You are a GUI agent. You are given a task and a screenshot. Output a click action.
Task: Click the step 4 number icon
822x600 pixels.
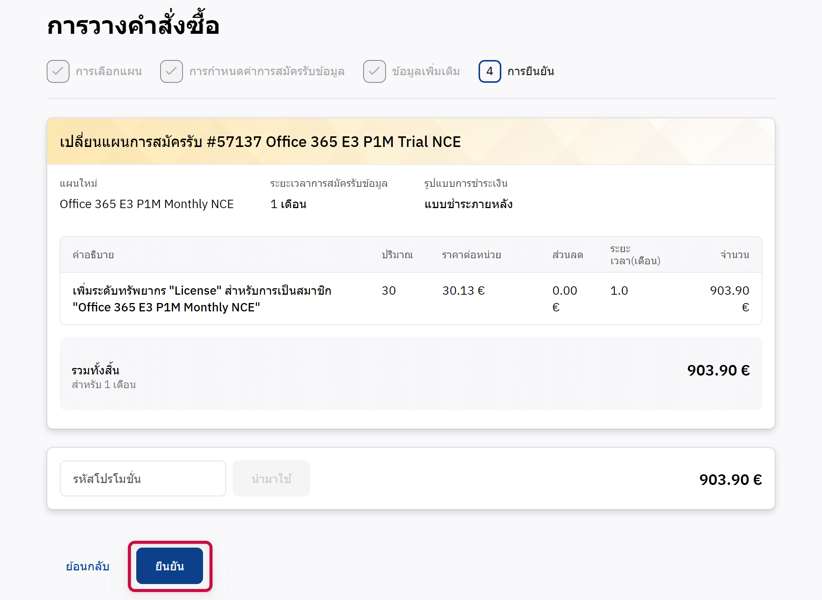pos(490,71)
